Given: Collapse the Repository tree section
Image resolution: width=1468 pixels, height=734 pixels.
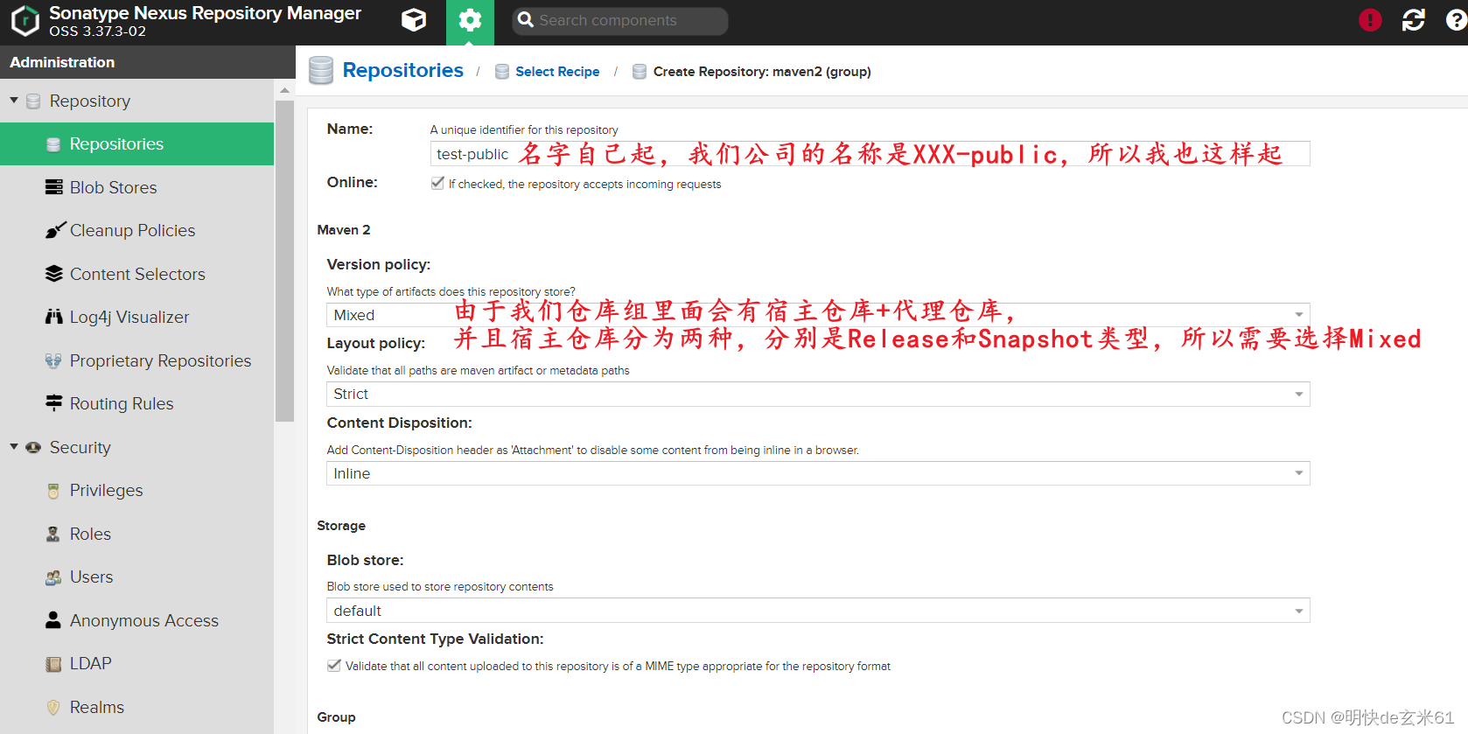Looking at the screenshot, I should 14,101.
